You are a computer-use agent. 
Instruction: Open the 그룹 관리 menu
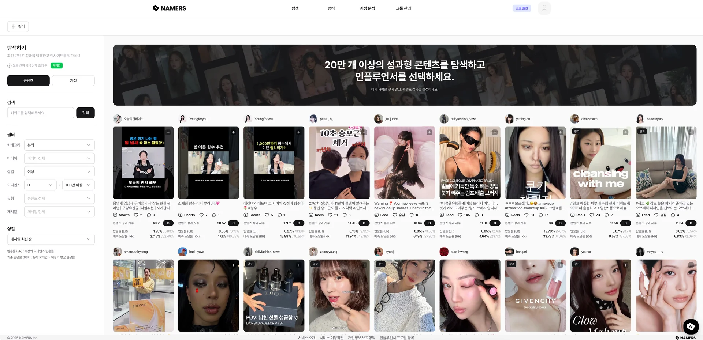pos(403,8)
